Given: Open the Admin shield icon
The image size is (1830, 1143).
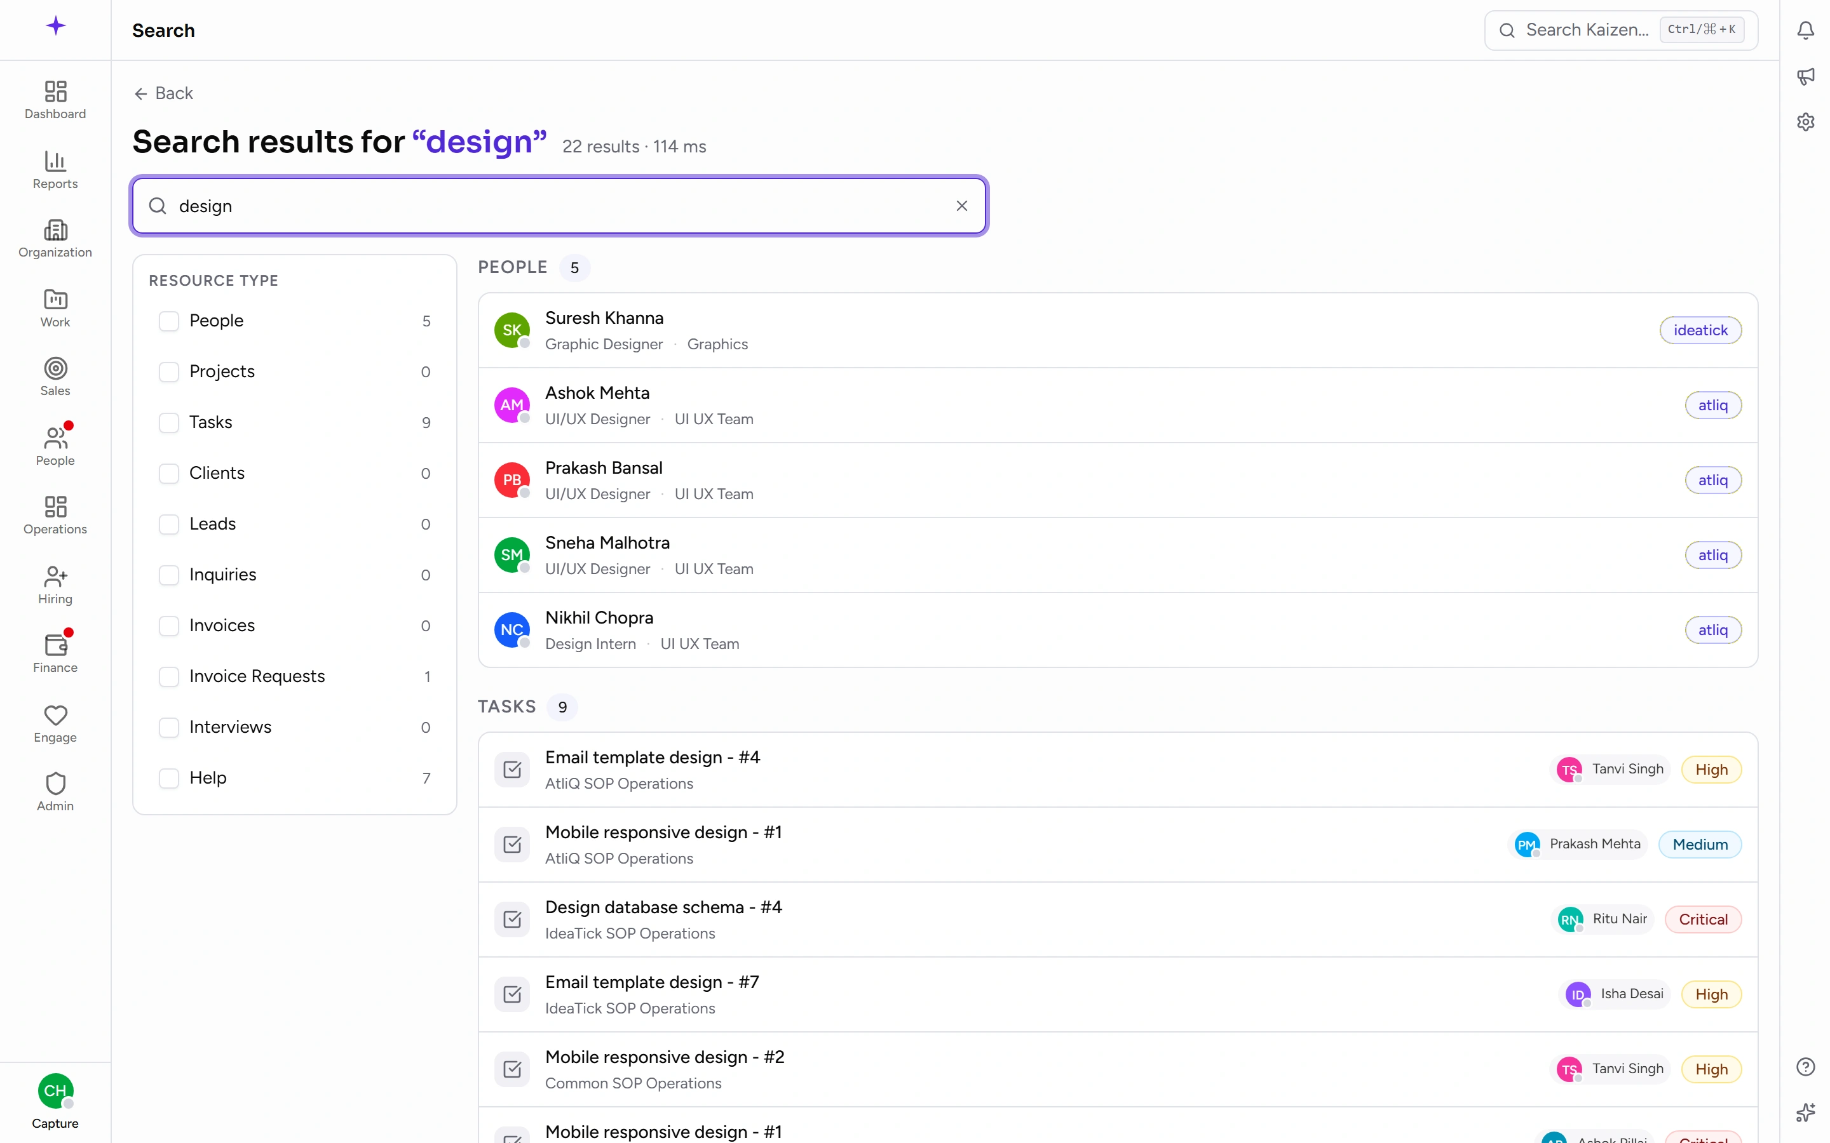Looking at the screenshot, I should pos(55,791).
